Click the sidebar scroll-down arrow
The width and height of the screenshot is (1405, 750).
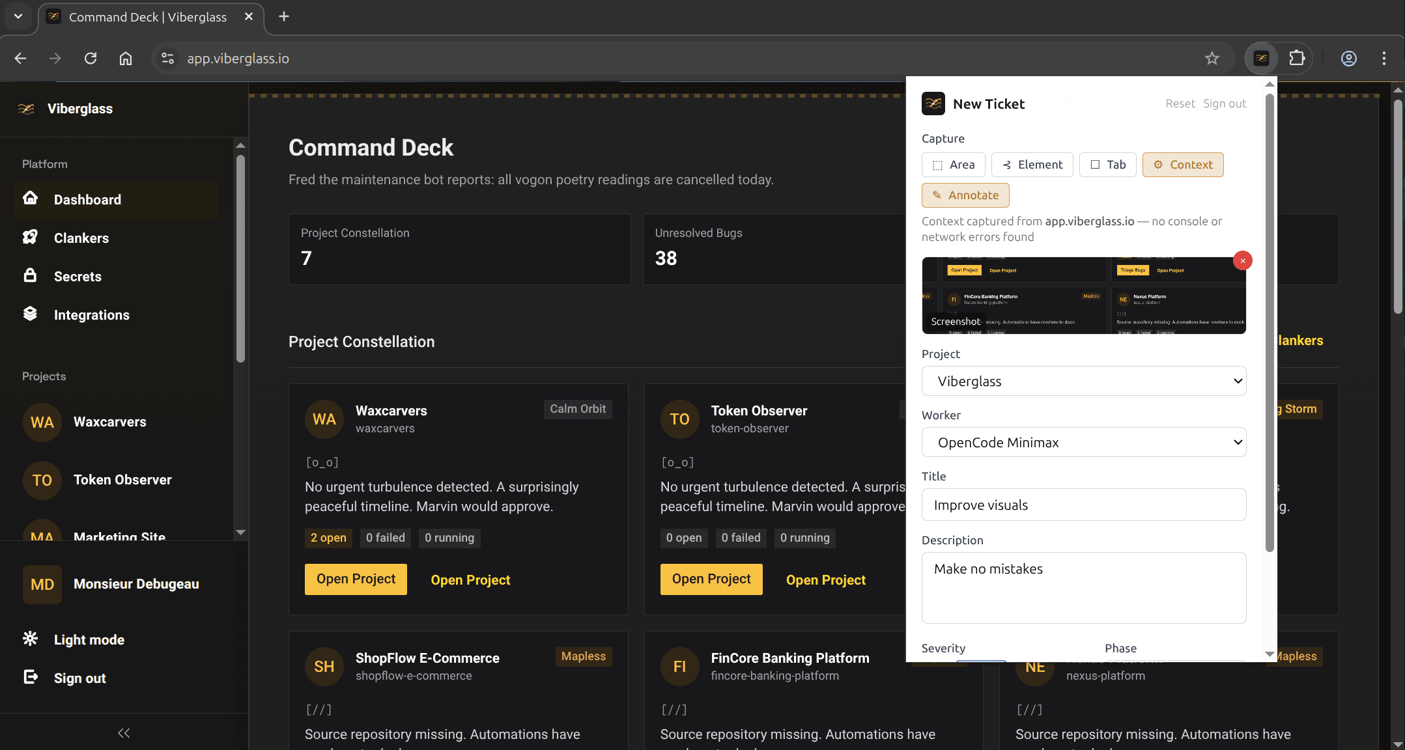pos(240,533)
